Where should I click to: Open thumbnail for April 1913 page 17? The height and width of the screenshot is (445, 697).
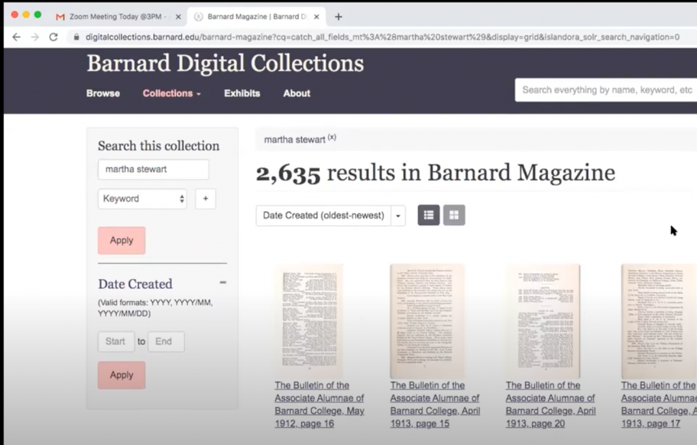pyautogui.click(x=659, y=321)
